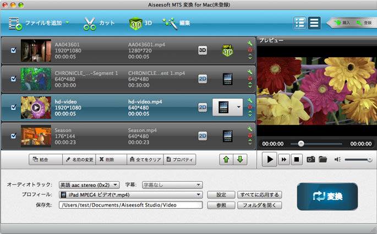Viewport: 377px width, 234px height.
Task: Move selected file up with green arrow
Action: click(x=226, y=160)
